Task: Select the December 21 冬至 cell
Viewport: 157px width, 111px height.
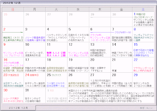Action: coord(121,65)
